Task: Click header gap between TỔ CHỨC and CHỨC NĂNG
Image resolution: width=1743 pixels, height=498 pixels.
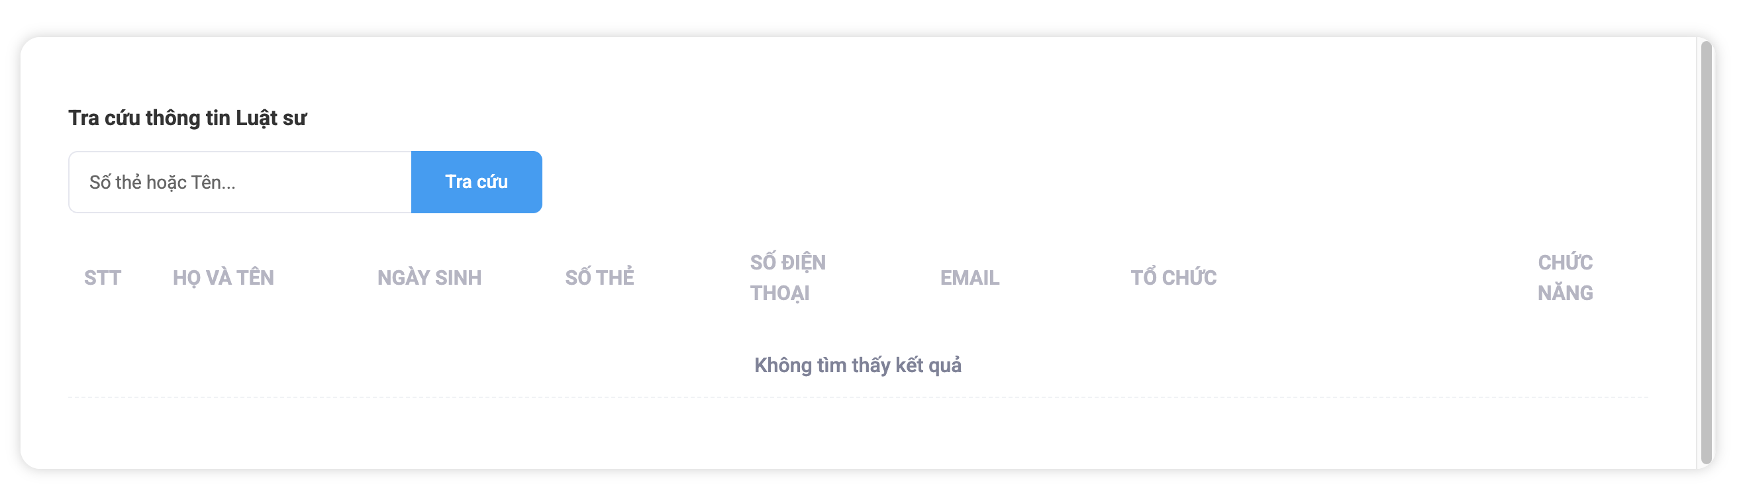Action: (x=1373, y=278)
